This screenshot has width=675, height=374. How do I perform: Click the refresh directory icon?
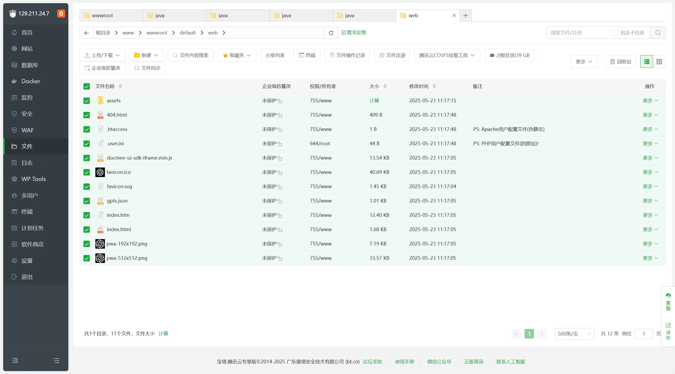331,33
